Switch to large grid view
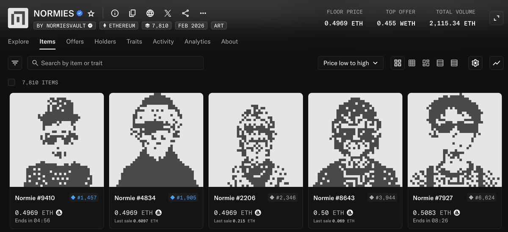The width and height of the screenshot is (508, 232). tap(398, 63)
